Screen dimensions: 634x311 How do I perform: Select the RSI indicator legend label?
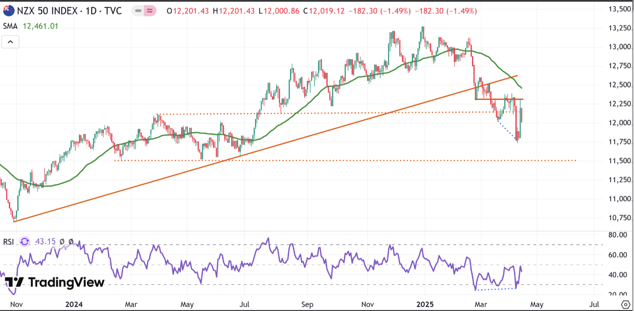tap(9, 242)
